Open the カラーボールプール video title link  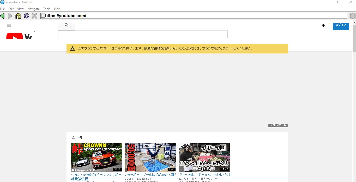[x=150, y=175]
